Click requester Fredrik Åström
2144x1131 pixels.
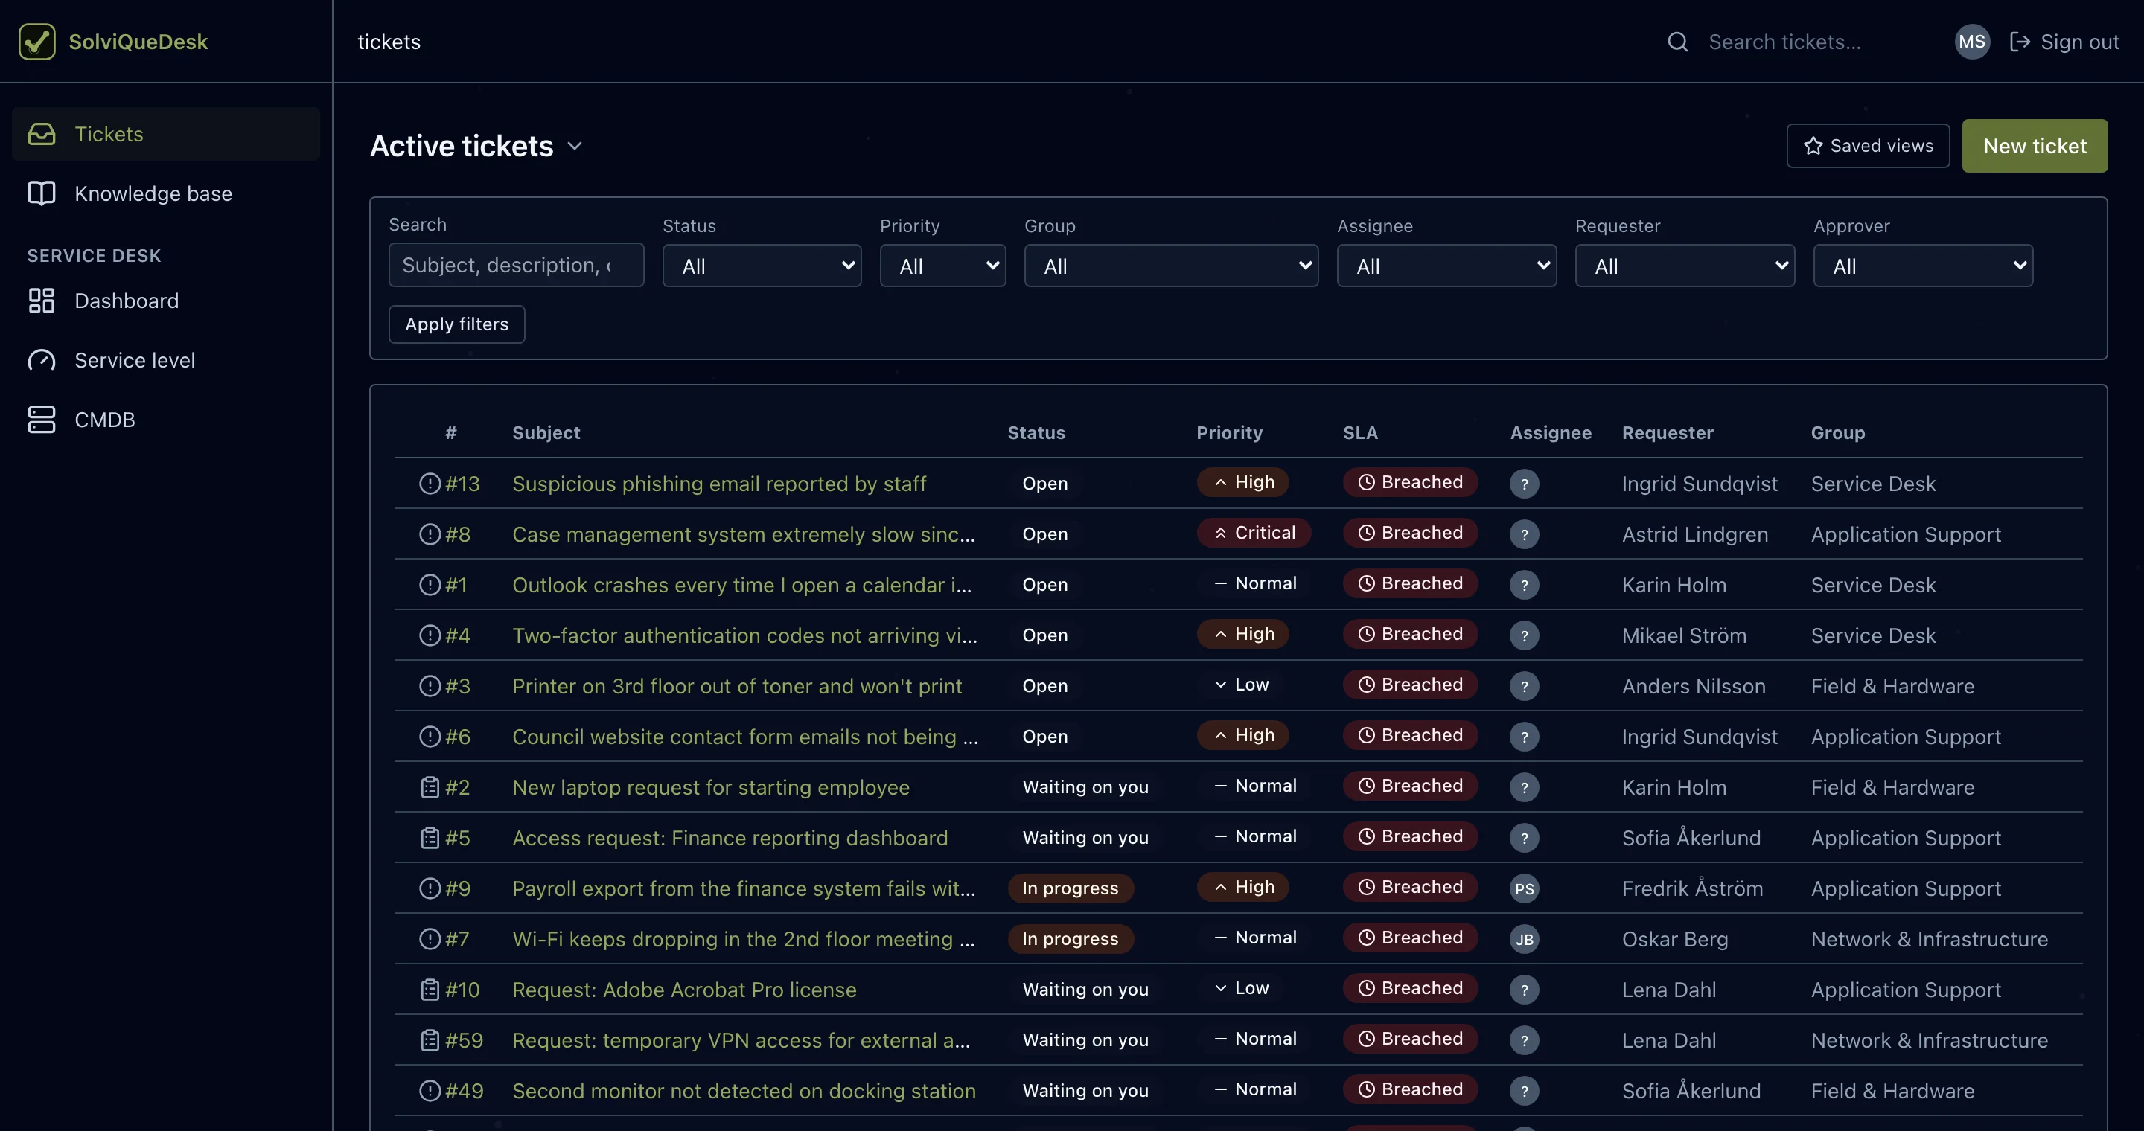tap(1692, 888)
